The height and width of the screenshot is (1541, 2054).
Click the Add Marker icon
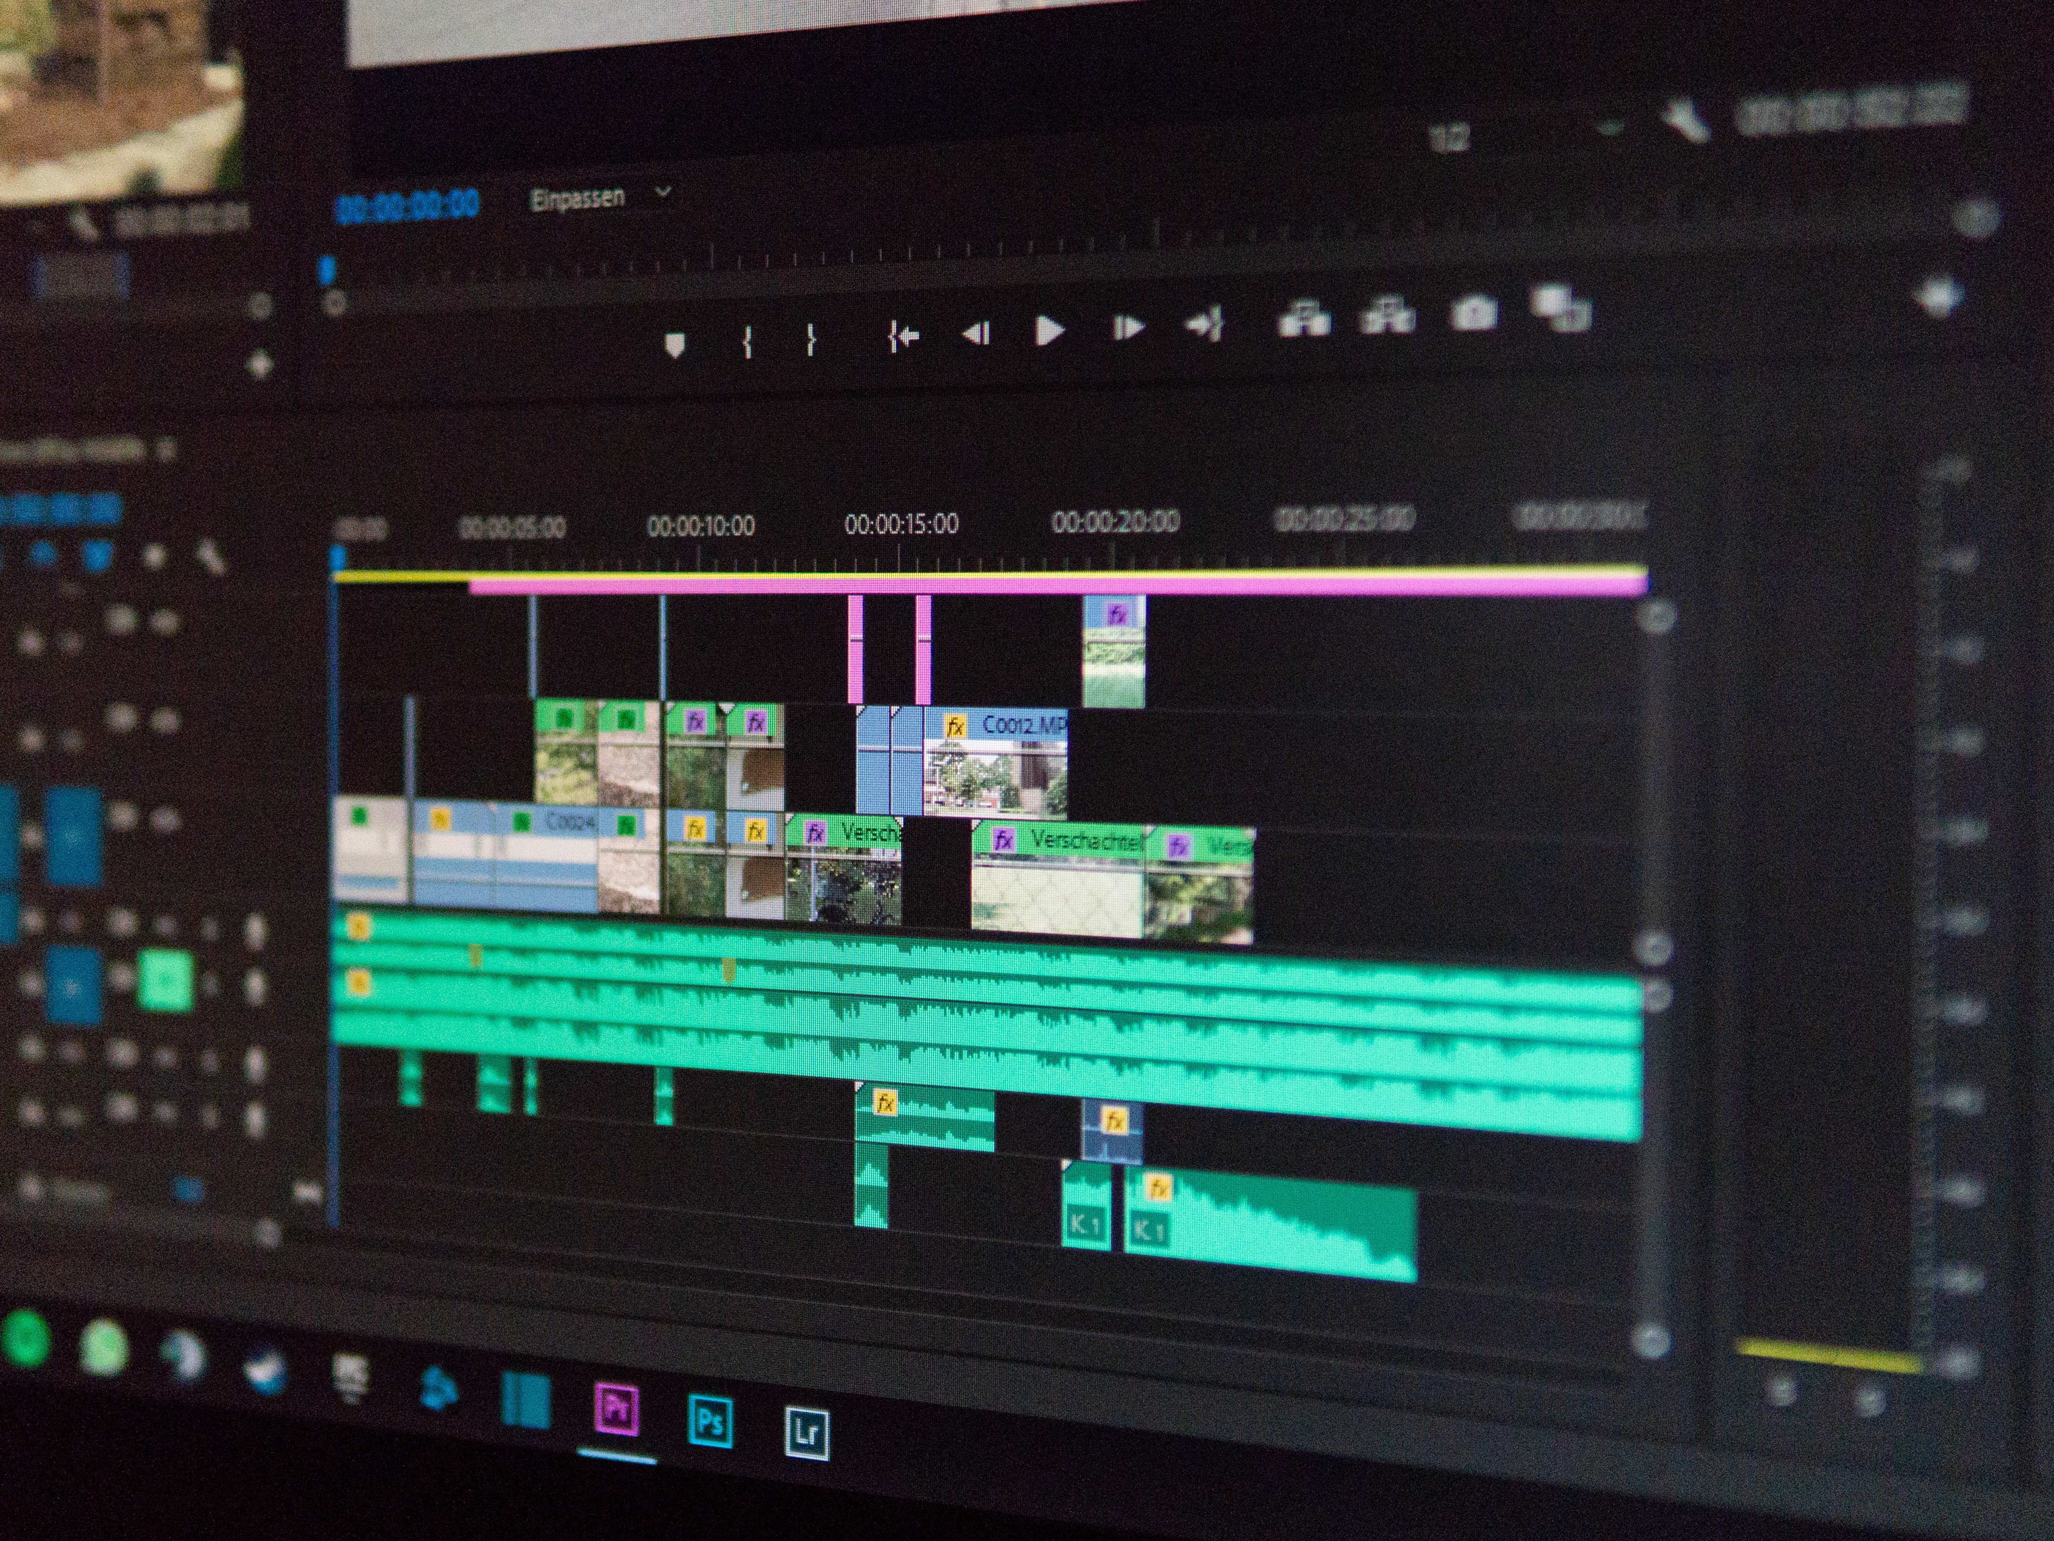click(x=675, y=345)
